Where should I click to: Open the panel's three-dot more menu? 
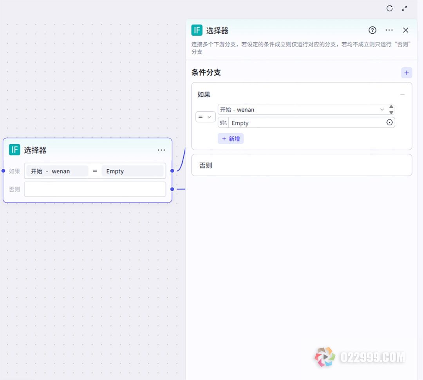coord(389,30)
